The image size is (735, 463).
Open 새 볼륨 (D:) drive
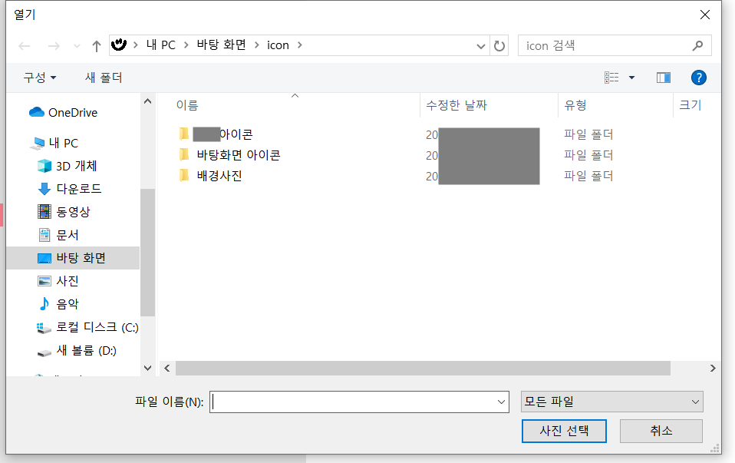pos(86,350)
